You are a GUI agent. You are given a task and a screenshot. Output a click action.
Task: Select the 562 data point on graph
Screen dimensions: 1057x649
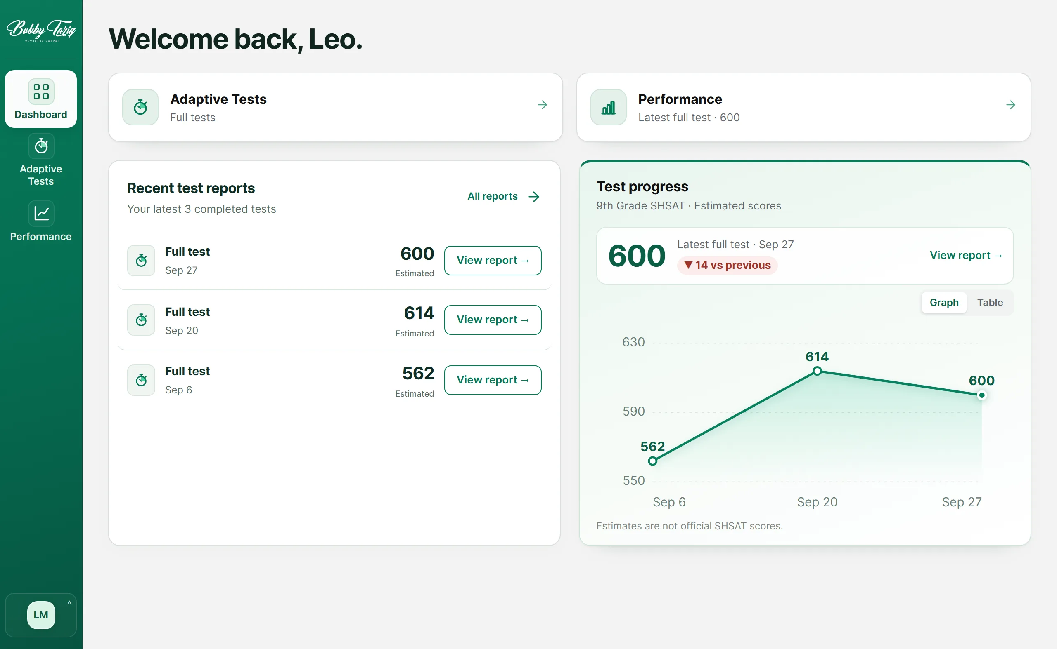click(652, 461)
